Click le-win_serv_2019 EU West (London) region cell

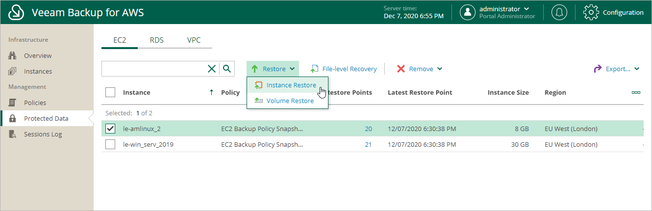(x=571, y=144)
